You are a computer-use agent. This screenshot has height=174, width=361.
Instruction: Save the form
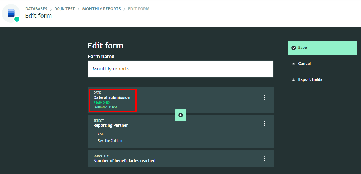click(322, 48)
